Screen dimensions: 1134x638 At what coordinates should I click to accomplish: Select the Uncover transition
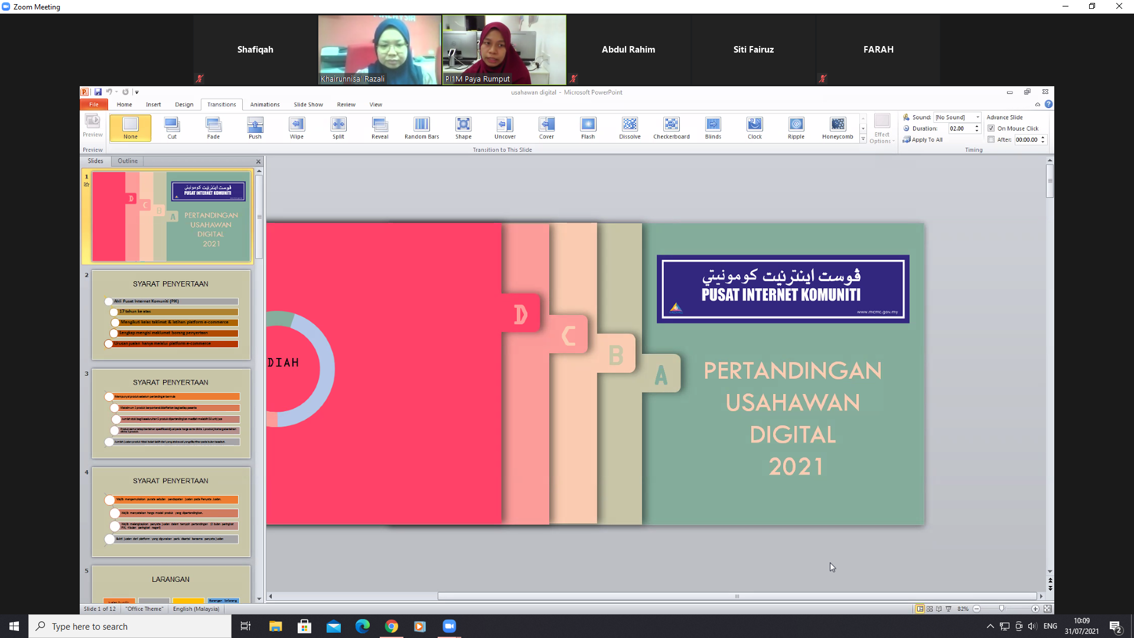505,128
